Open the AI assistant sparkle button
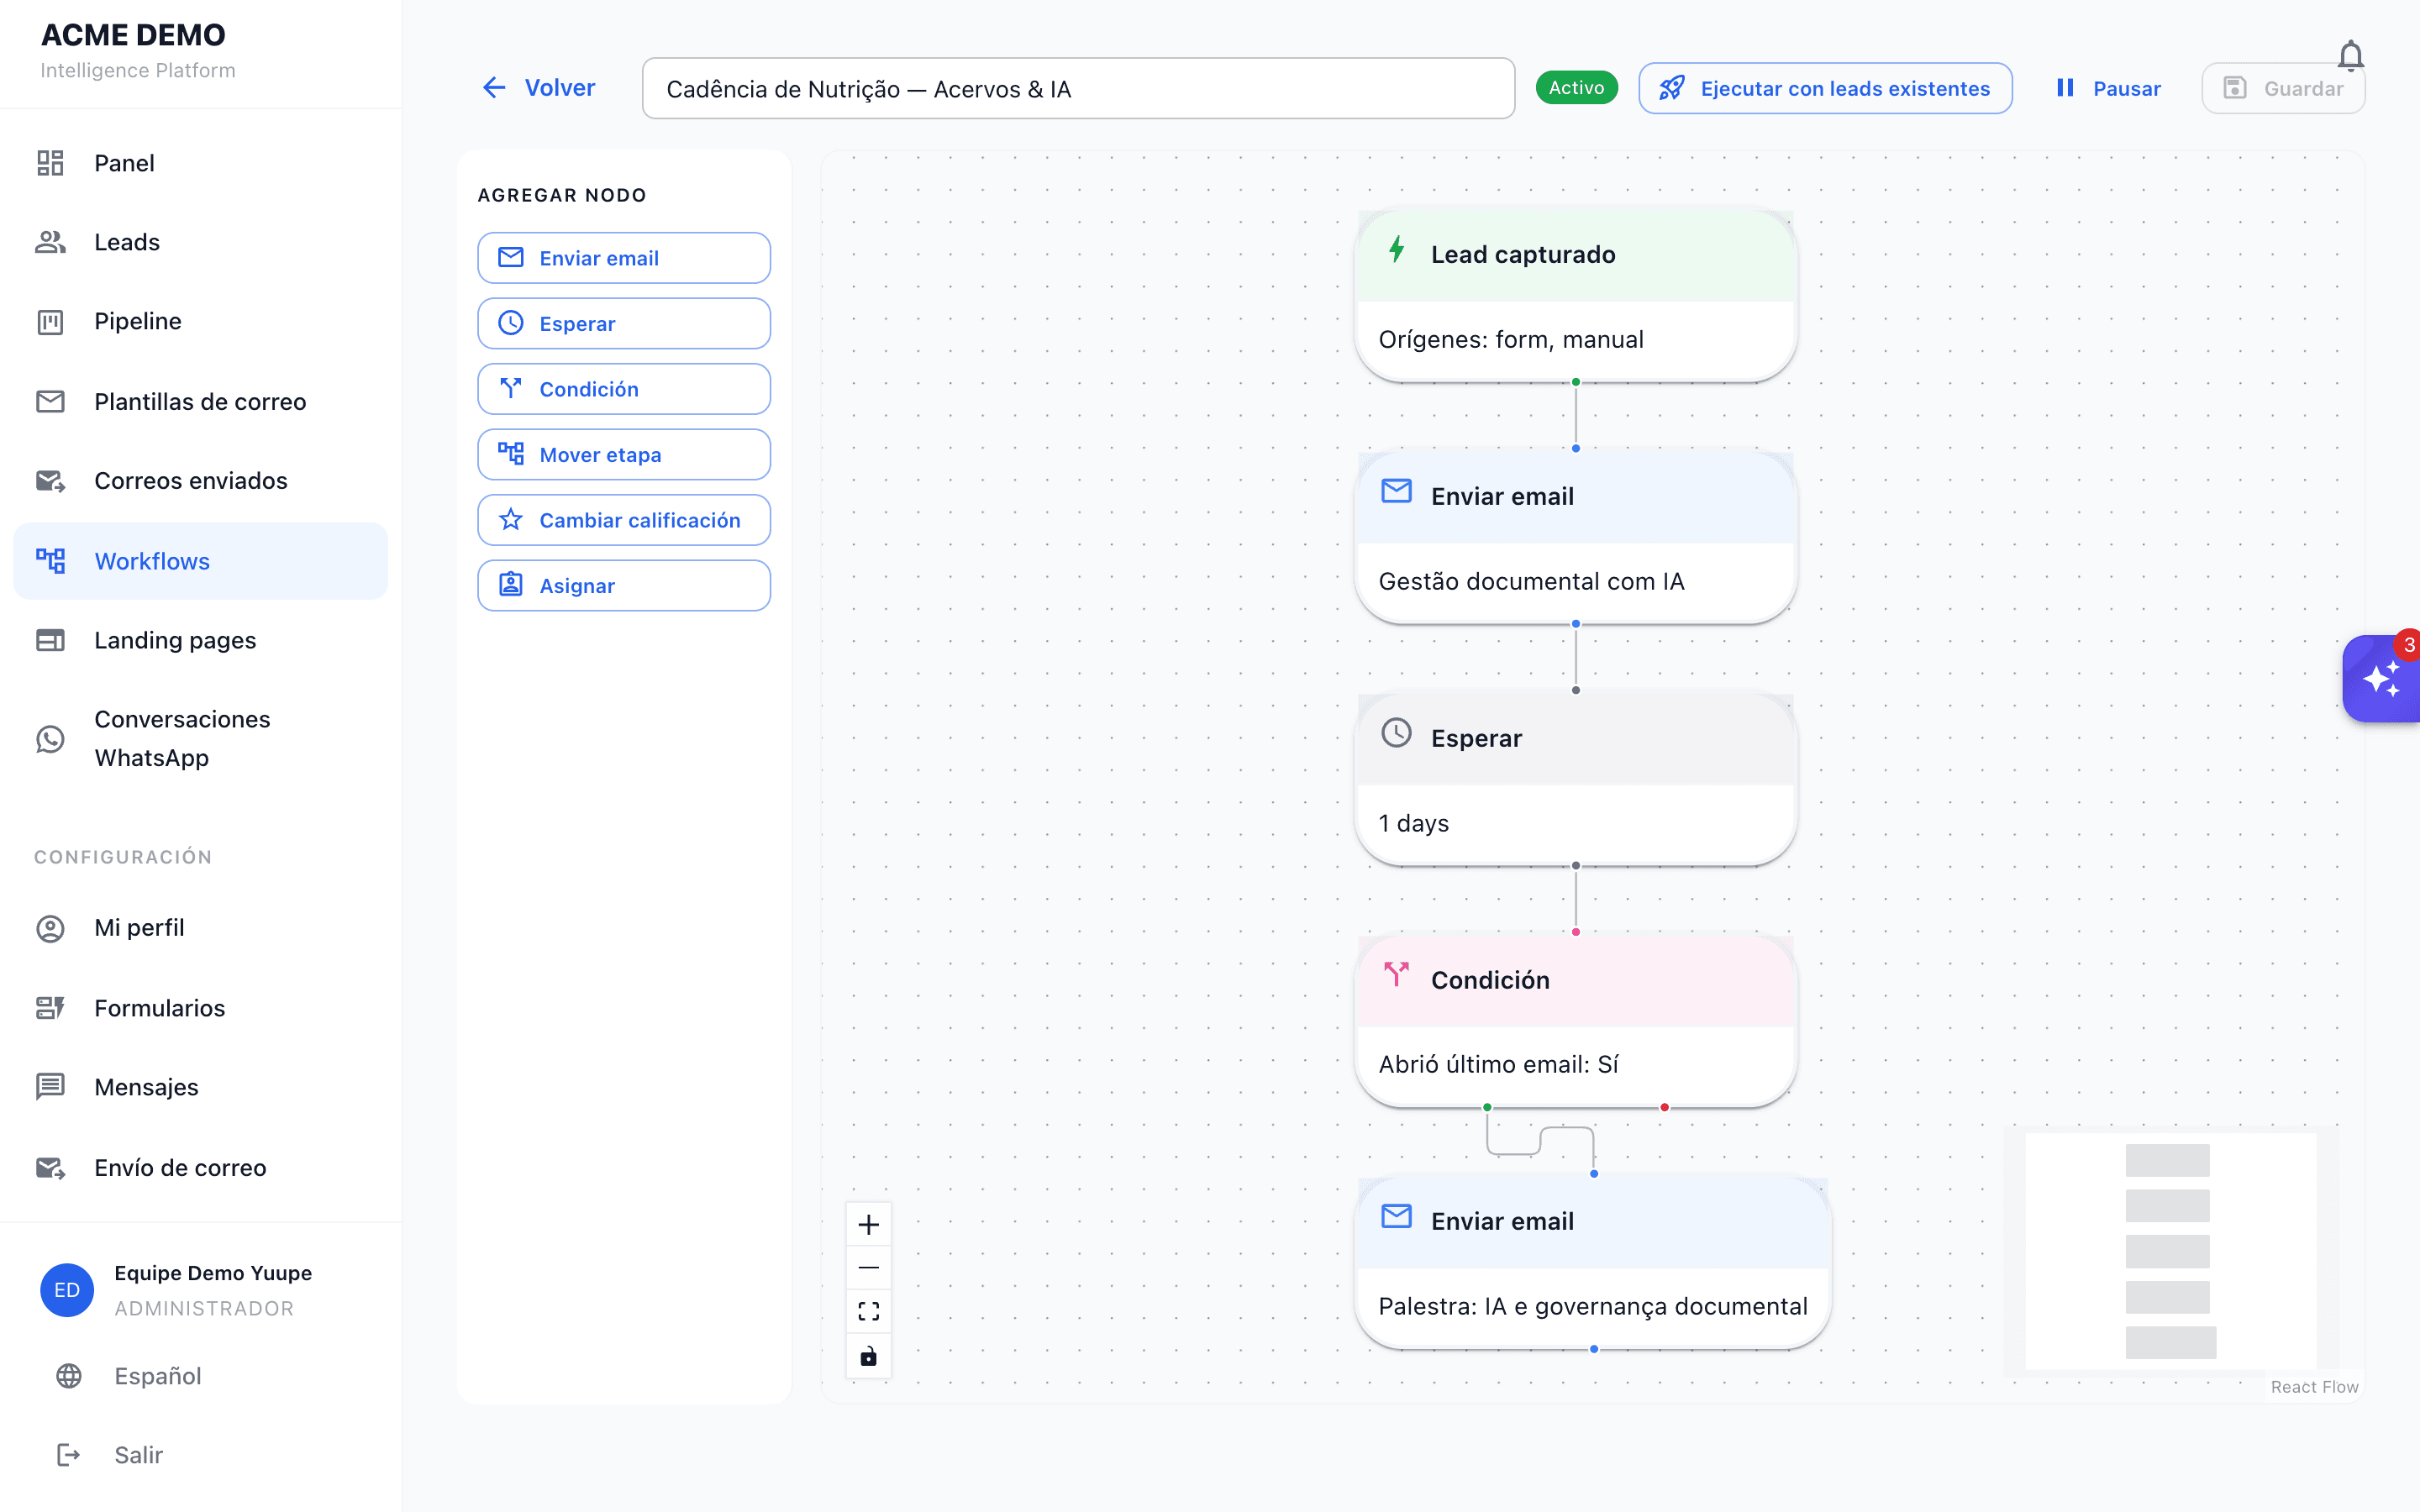This screenshot has height=1512, width=2420. click(2382, 679)
